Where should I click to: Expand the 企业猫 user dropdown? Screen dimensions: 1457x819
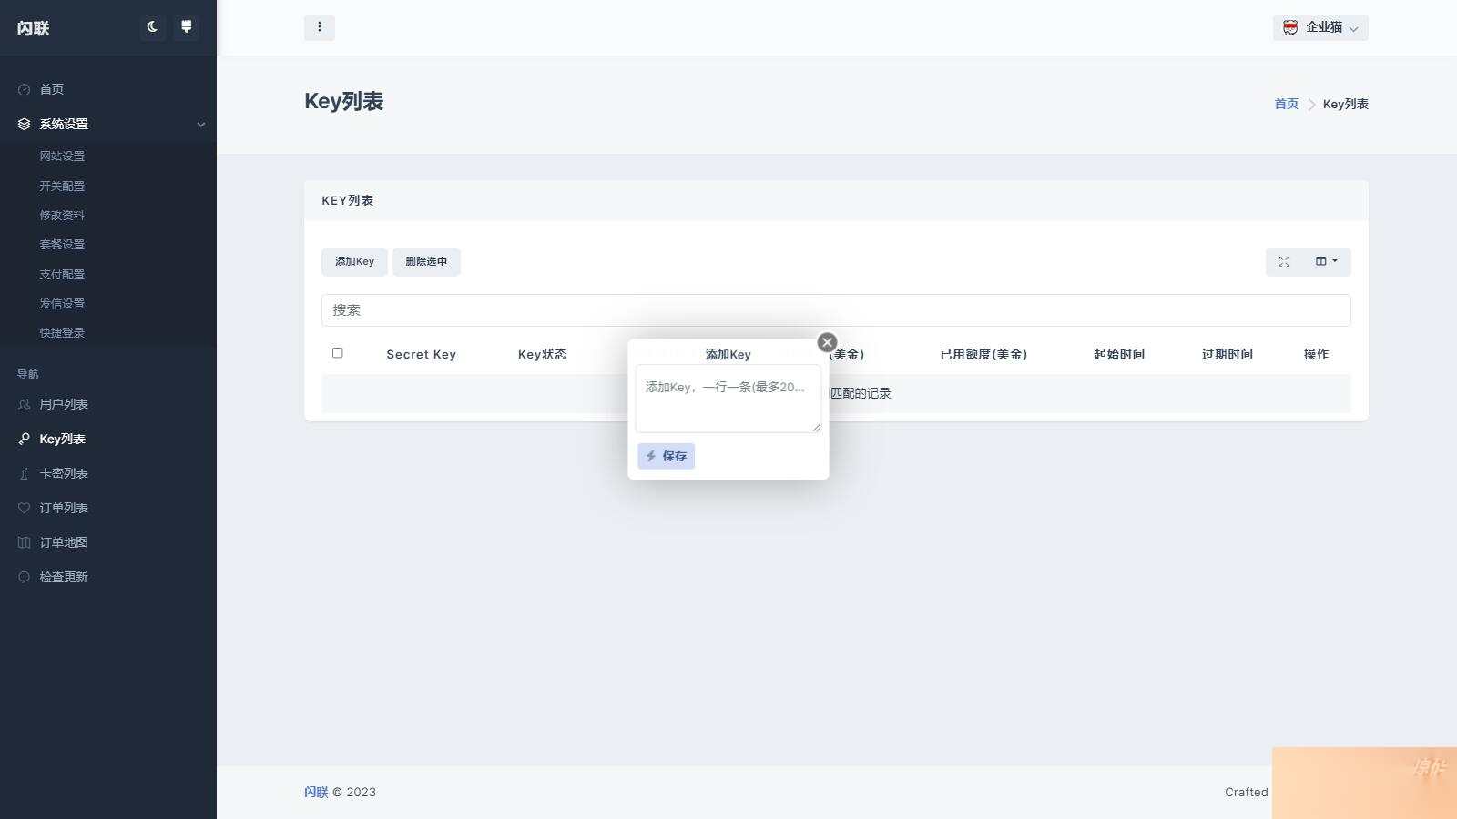click(x=1320, y=27)
